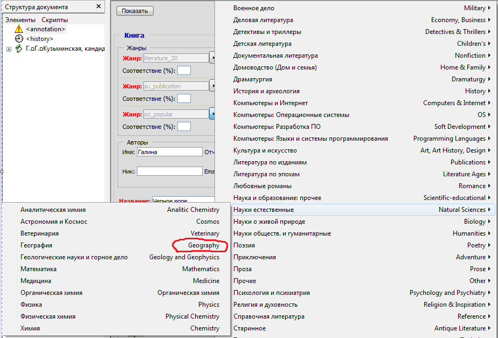Open the Скрипты menu

click(x=54, y=20)
